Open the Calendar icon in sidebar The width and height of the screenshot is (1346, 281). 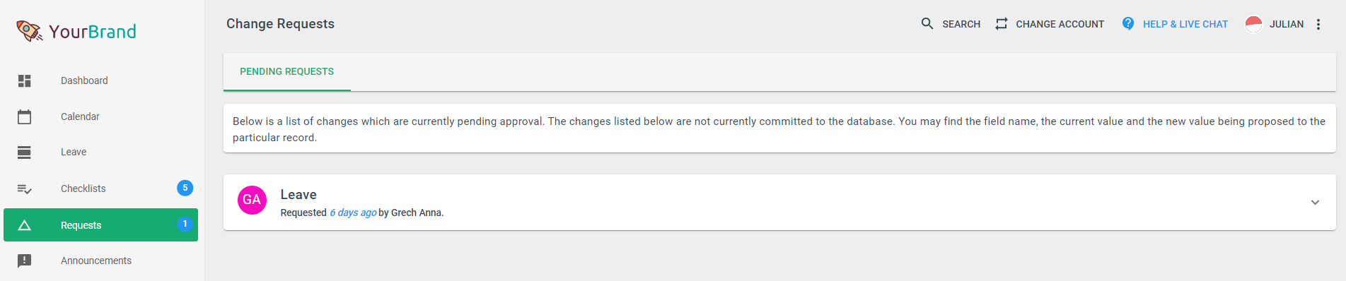(24, 116)
